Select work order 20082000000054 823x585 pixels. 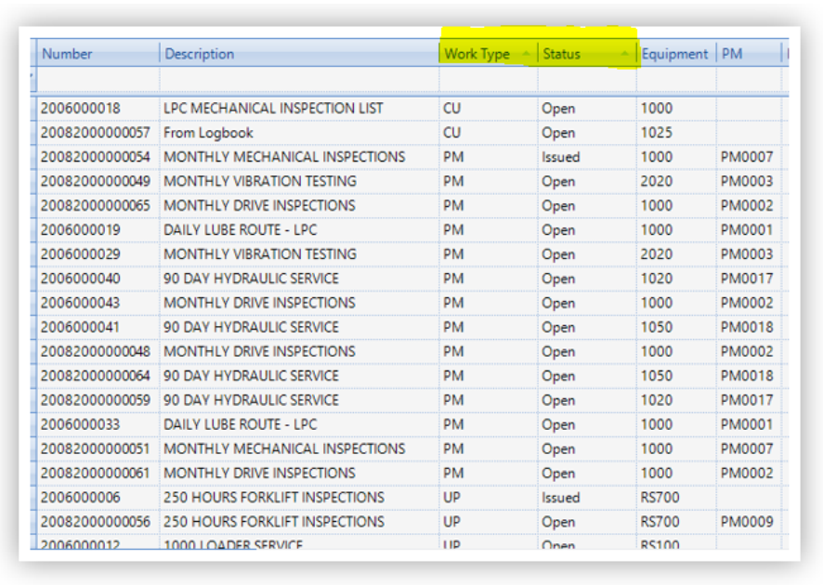tap(96, 157)
